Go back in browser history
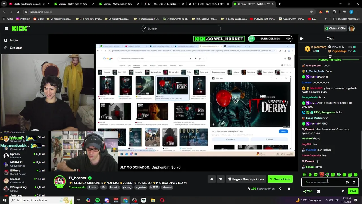362x204 pixels. coord(4,12)
